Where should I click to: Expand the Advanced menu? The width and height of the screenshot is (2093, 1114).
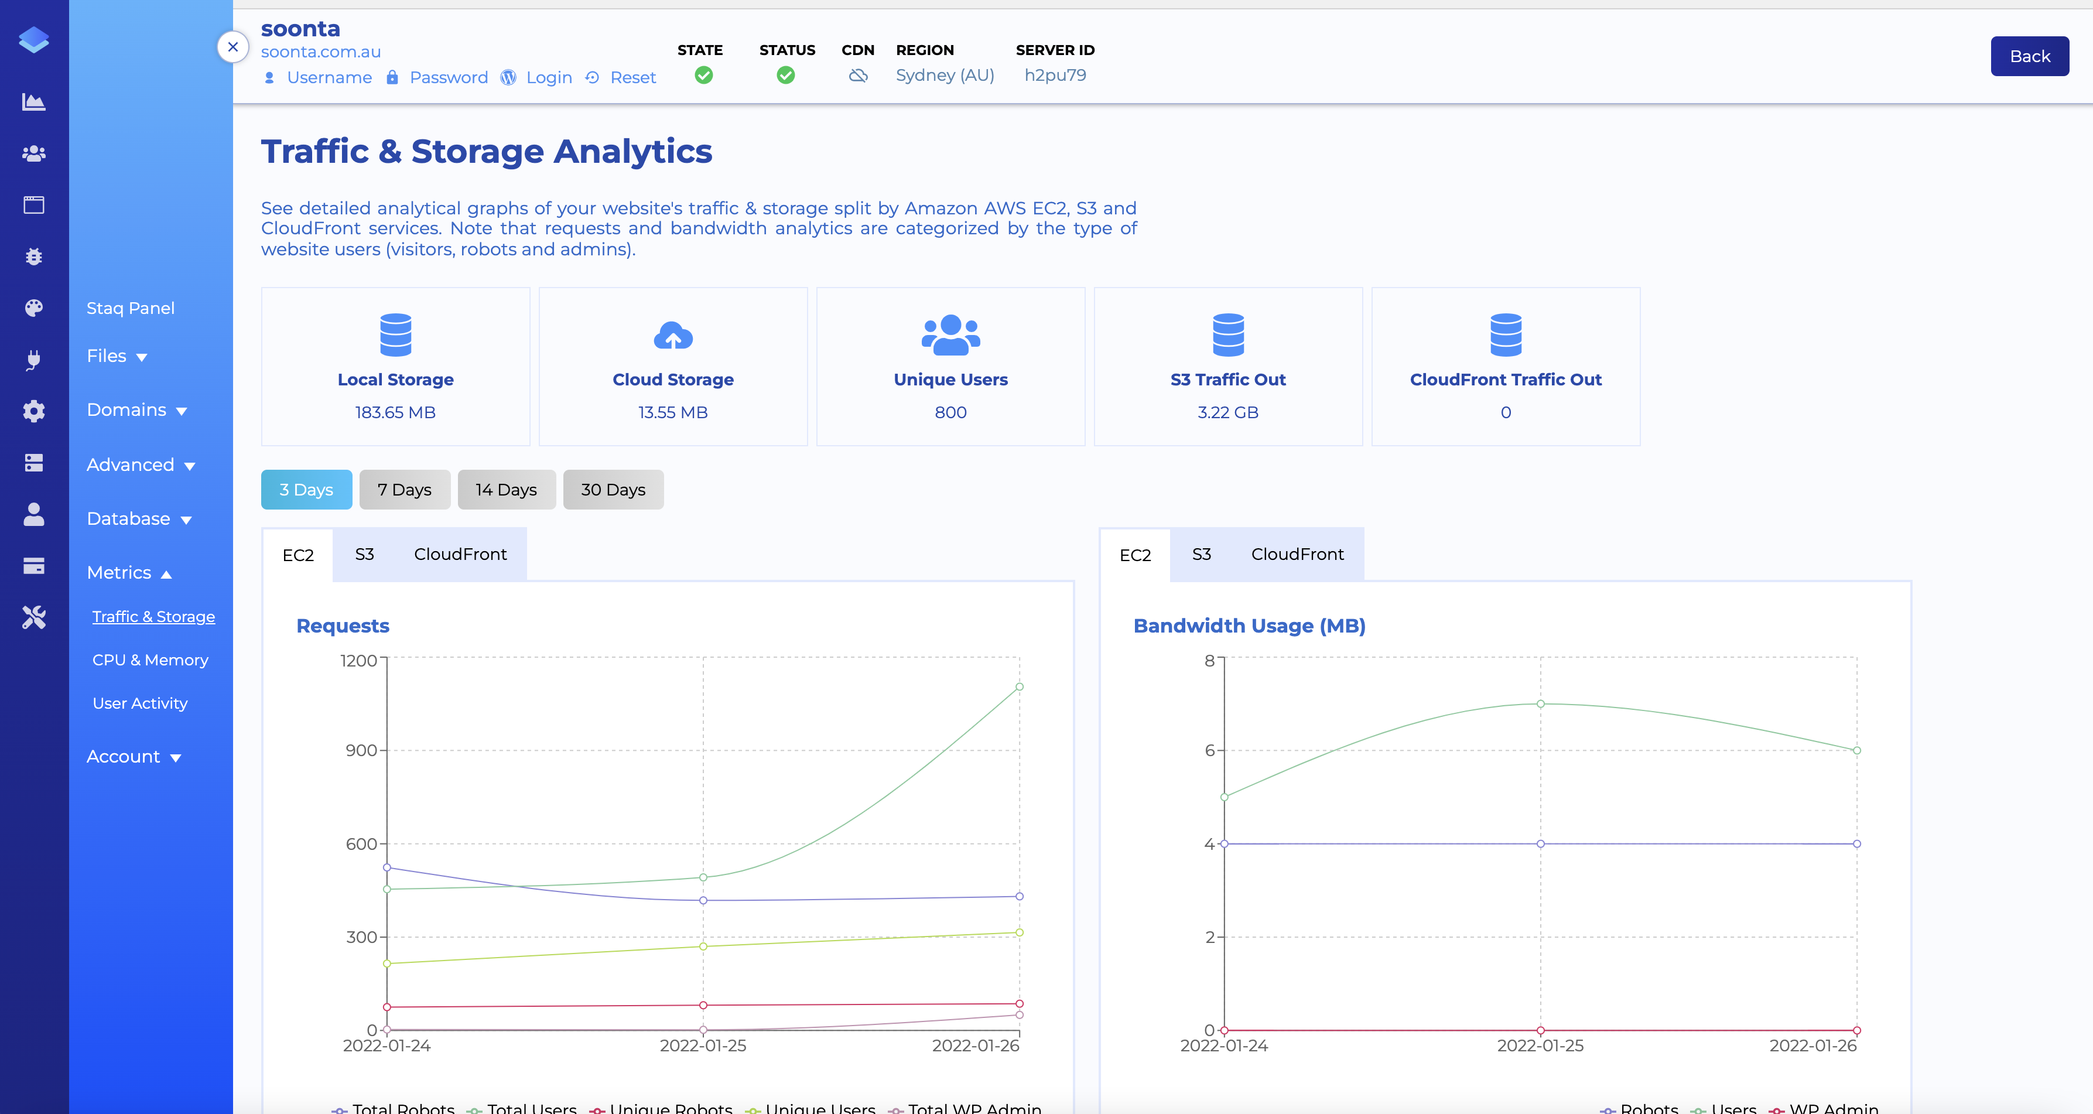141,465
